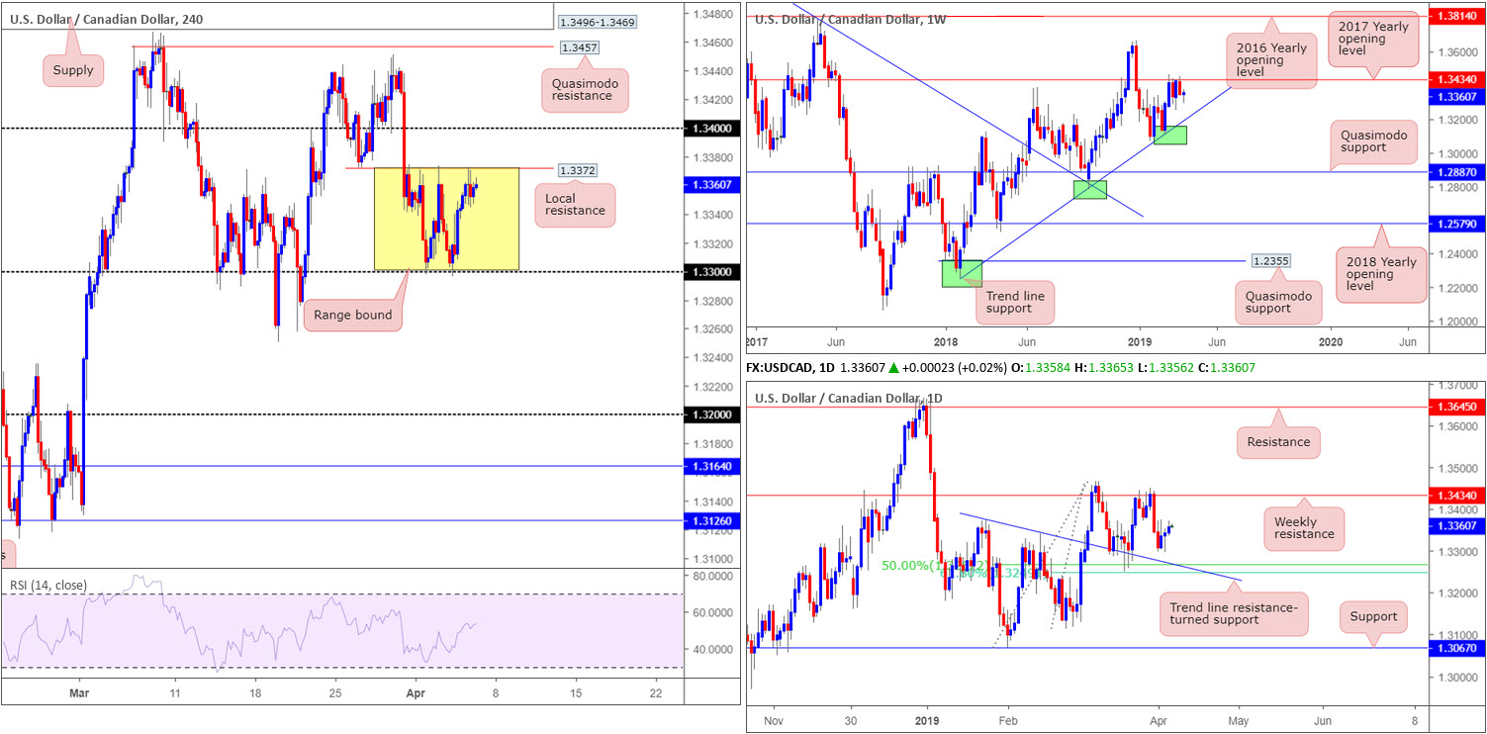Select the 1.2355 Quasimodo price tag
Screen dimensions: 1487x734
[x=1269, y=262]
